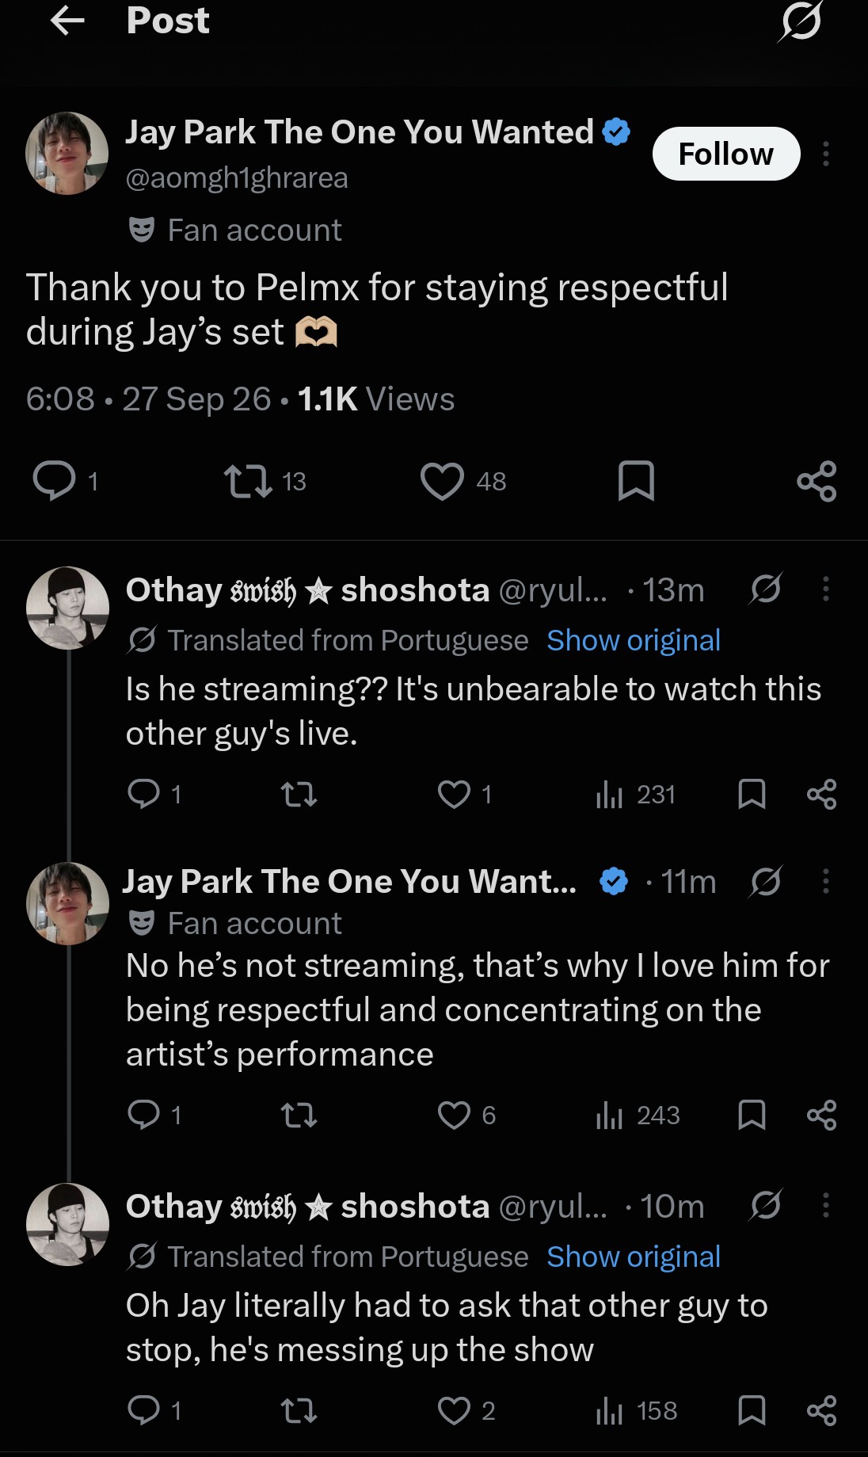Open Othay shoshota's profile picture in first reply
The image size is (868, 1457).
[67, 608]
